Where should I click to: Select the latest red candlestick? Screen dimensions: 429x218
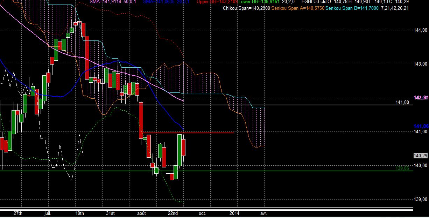click(x=183, y=147)
